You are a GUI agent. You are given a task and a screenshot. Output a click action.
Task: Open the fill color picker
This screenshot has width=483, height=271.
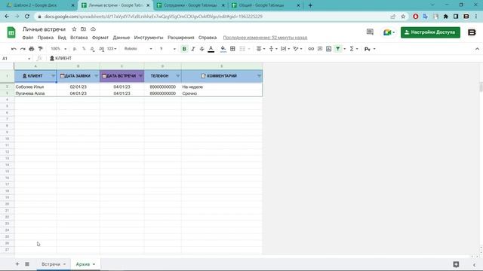coord(223,49)
